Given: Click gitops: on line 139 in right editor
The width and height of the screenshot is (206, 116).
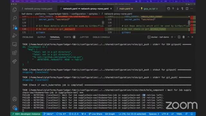Looking at the screenshot, I should pos(126,32).
